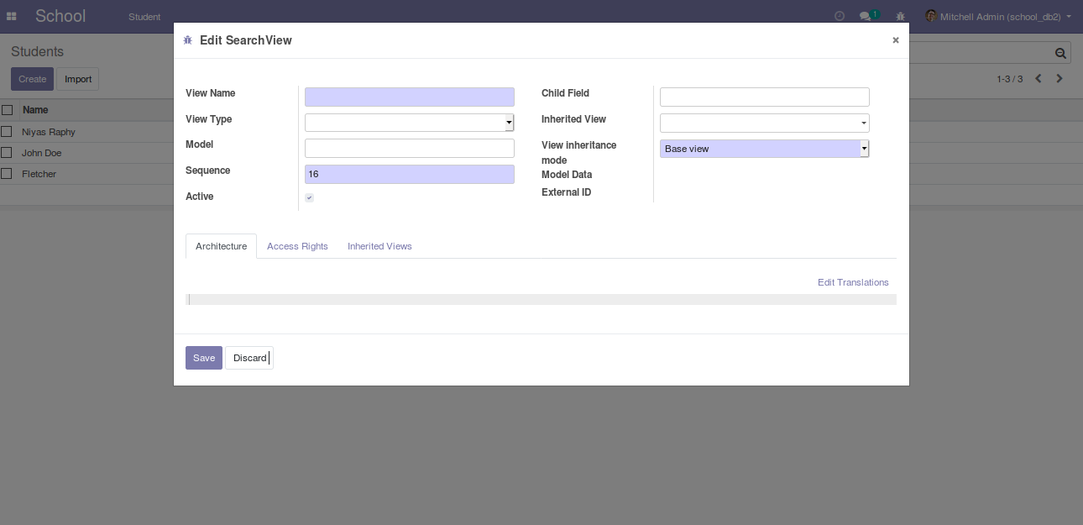The image size is (1083, 525).
Task: Switch to the Inherited Views tab
Action: (379, 246)
